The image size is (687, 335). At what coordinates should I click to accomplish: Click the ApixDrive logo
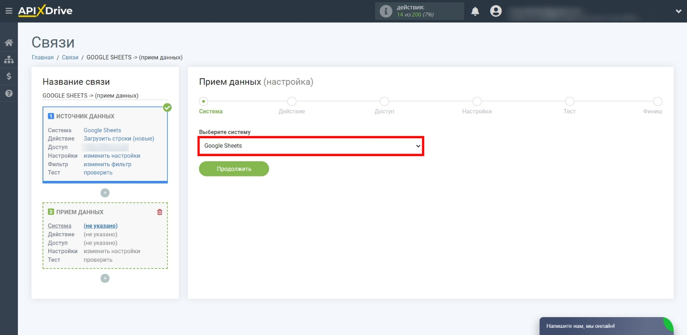[x=45, y=11]
